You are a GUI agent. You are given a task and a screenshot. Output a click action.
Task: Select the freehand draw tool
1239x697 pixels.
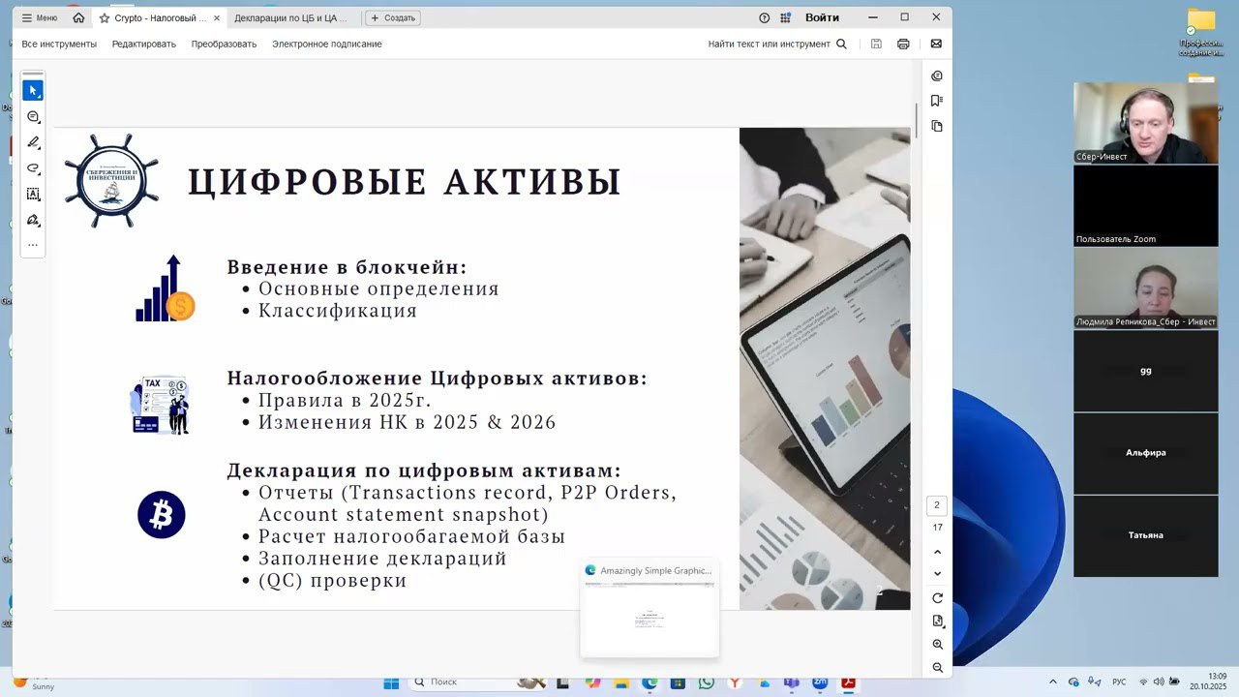[33, 168]
